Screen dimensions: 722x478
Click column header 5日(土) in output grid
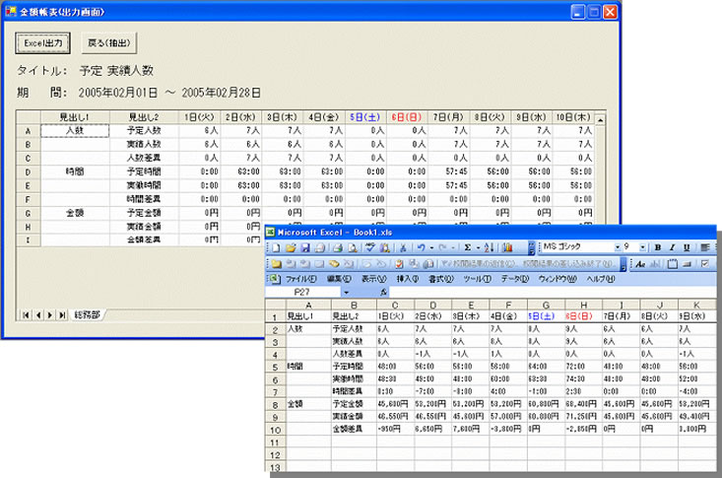(365, 117)
